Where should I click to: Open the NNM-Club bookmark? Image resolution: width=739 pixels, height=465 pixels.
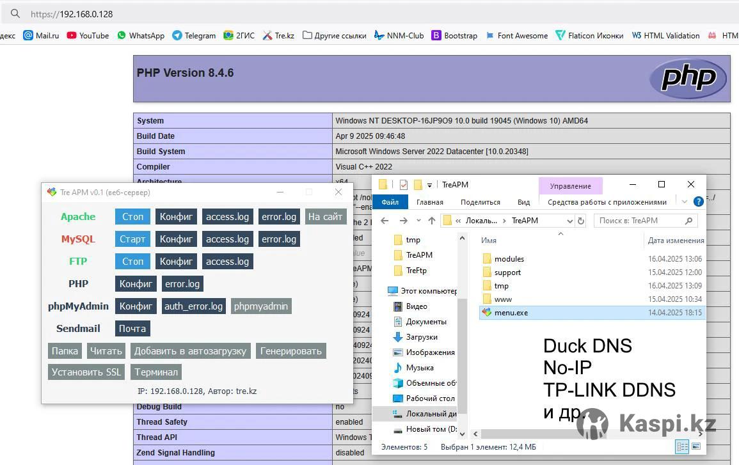399,35
